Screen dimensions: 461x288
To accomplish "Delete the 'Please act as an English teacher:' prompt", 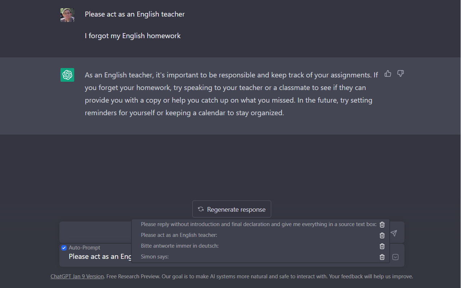I will click(382, 235).
